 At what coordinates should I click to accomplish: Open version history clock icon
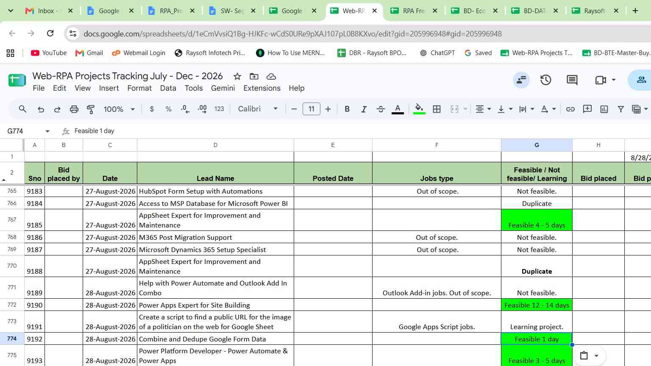pyautogui.click(x=545, y=80)
